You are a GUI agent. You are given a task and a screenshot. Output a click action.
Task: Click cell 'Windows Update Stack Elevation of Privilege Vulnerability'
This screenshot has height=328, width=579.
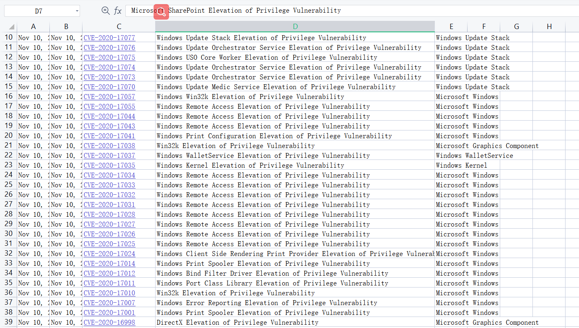(295, 38)
